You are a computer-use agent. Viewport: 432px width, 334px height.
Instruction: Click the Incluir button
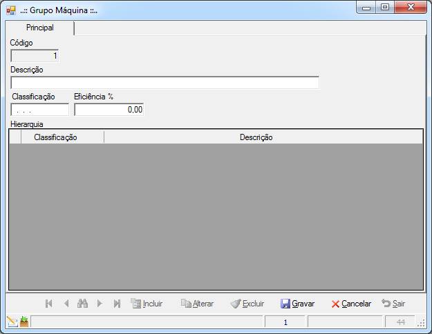[x=147, y=304]
